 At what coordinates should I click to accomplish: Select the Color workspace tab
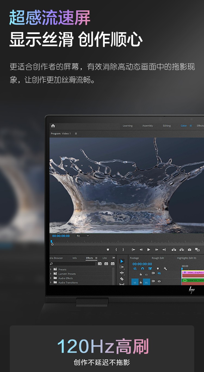coord(184,126)
